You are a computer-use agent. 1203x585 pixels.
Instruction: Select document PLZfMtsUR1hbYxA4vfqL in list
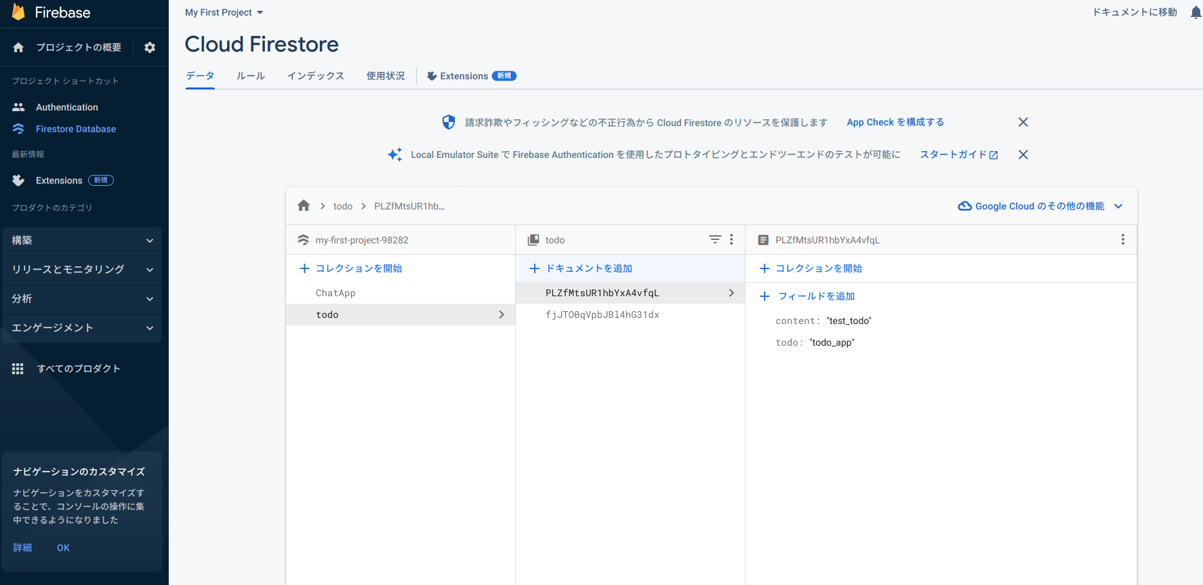tap(630, 293)
